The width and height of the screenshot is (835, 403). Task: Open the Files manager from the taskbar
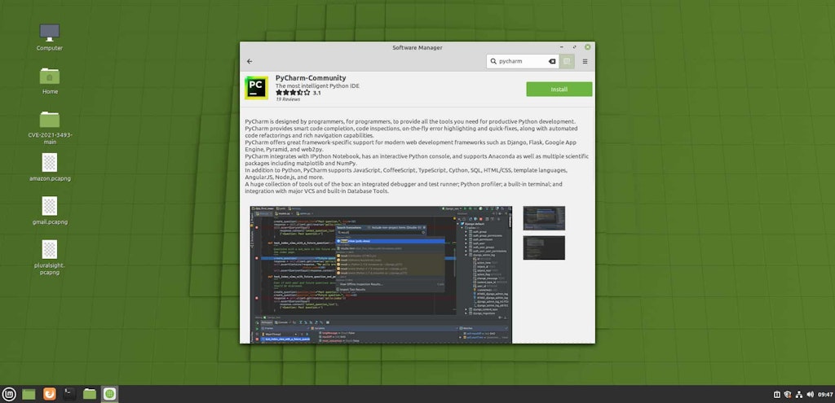click(x=90, y=394)
